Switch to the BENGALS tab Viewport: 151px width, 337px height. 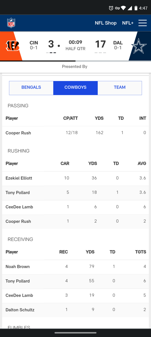tap(31, 88)
